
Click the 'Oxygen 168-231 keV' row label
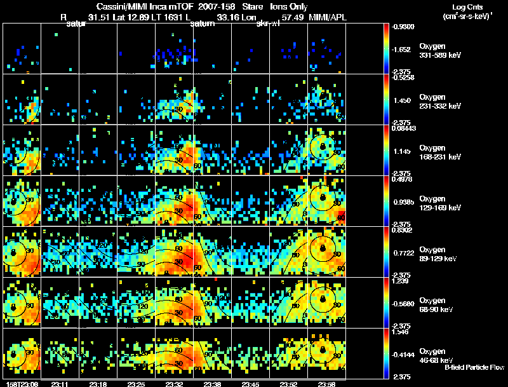(440, 153)
